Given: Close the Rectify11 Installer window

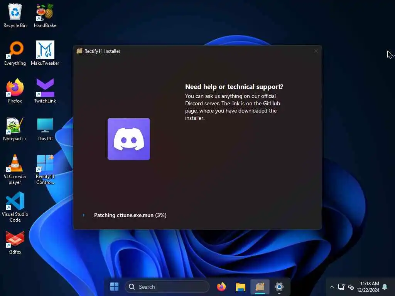Looking at the screenshot, I should [316, 51].
